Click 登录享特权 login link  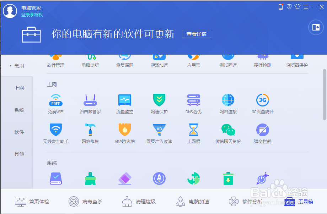(32, 15)
